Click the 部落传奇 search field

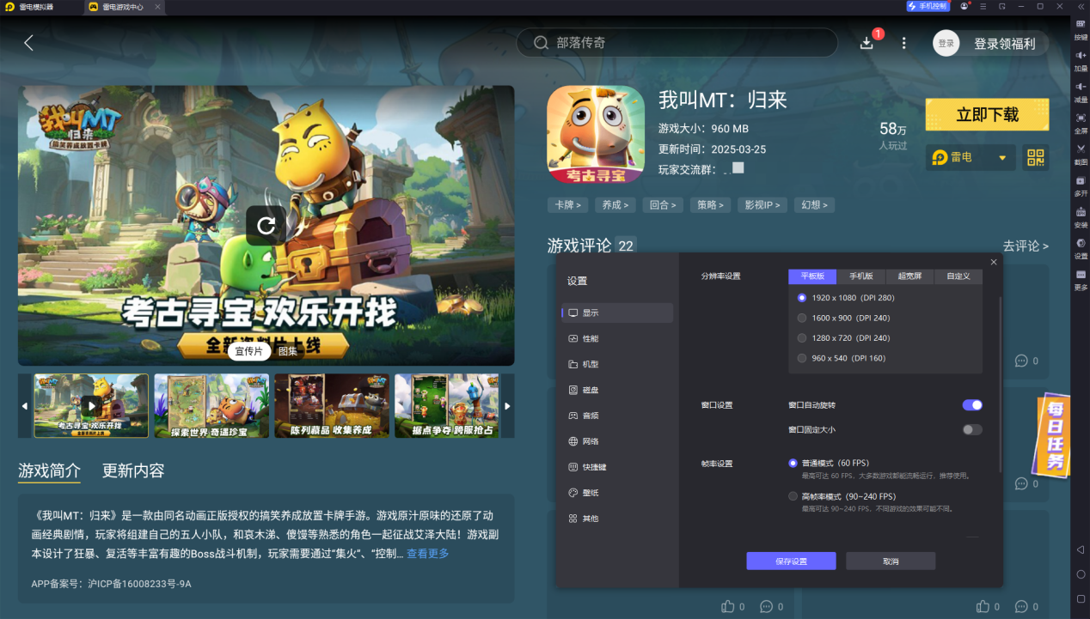tap(677, 43)
